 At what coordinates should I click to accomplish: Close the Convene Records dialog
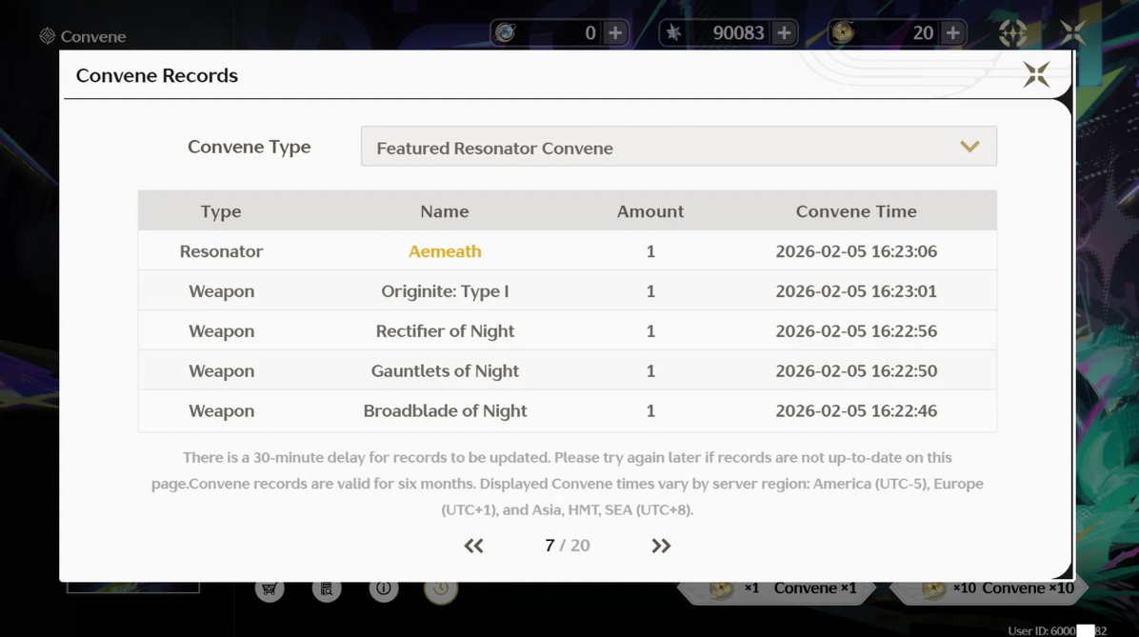[1036, 74]
